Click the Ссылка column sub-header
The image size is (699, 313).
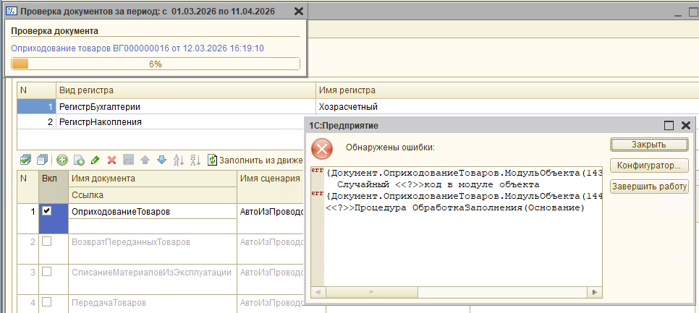tap(153, 194)
